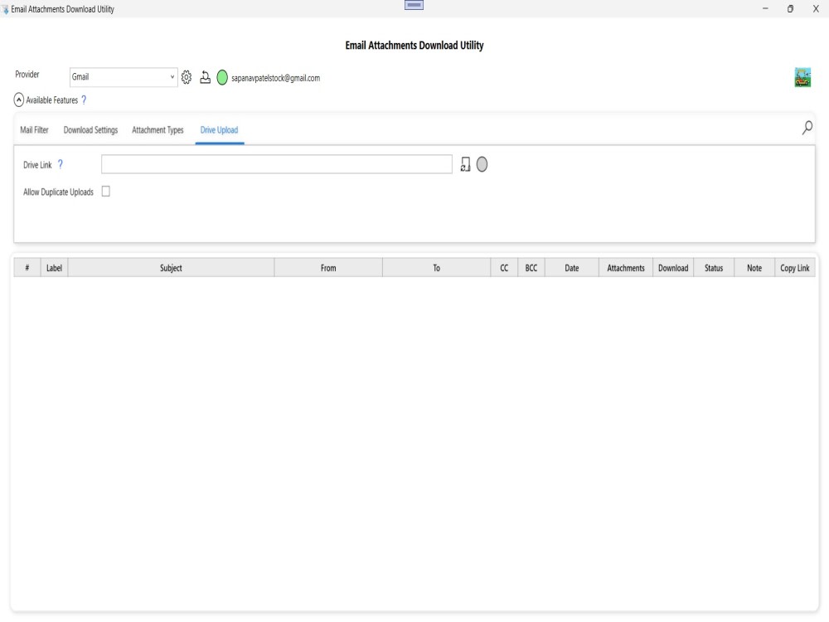Click the sapanavpatelstock@gmail.com account text
The width and height of the screenshot is (829, 622).
275,78
